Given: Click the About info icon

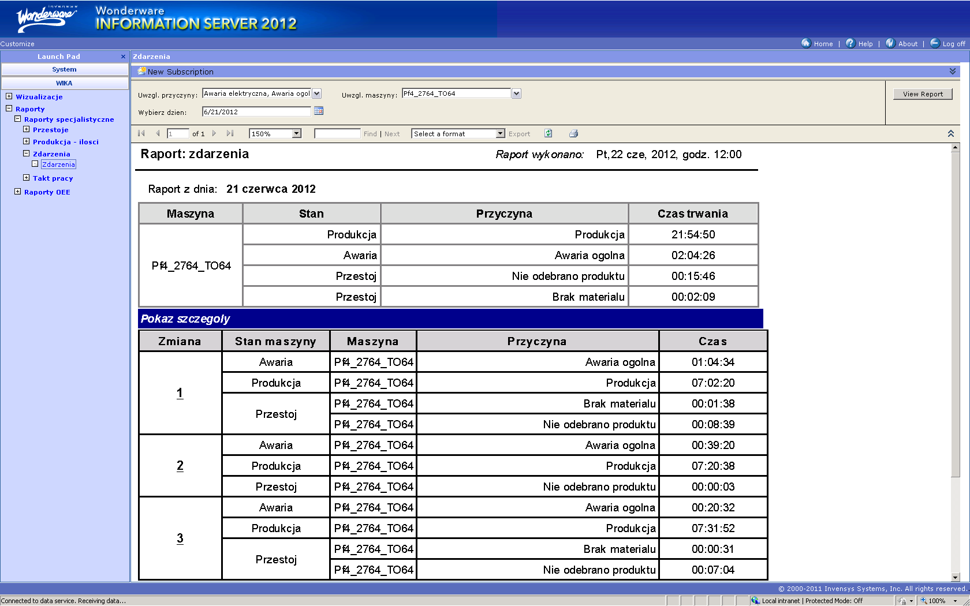Looking at the screenshot, I should 890,43.
